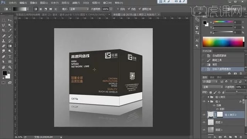
Task: Select the Move tool
Action: [x=10, y=20]
